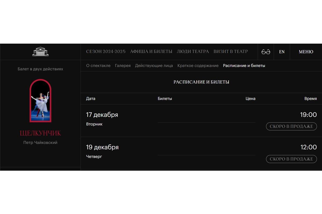Click the Bolshoi Theatre building logo
Viewport: 322px width, 214px height.
coord(40,52)
